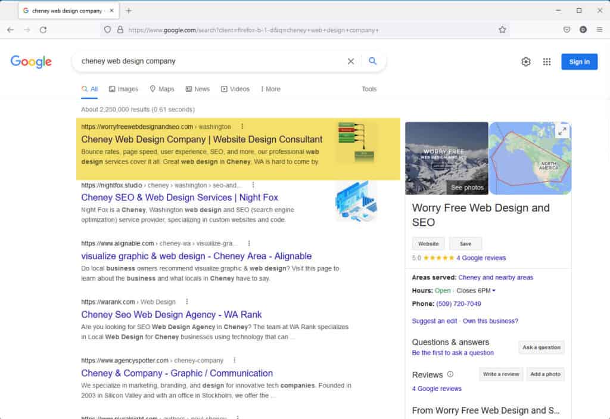This screenshot has height=419, width=610.
Task: Switch to the News tab
Action: [198, 89]
